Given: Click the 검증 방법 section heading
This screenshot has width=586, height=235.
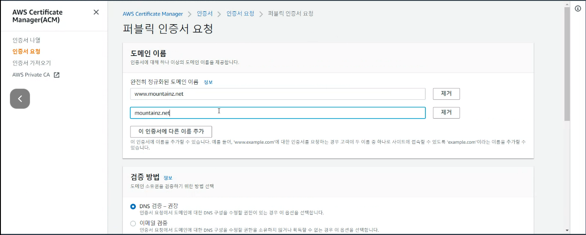Looking at the screenshot, I should [x=145, y=177].
